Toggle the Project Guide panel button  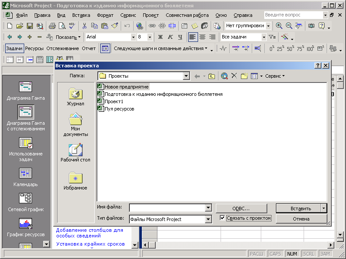pyautogui.click(x=105, y=48)
